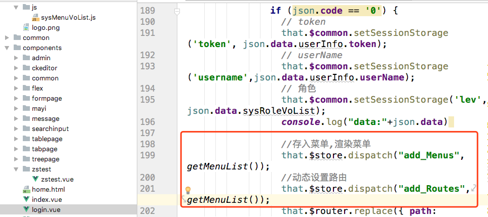Viewport: 488px width, 217px height.
Task: Select home.html in the project tree
Action: [48, 189]
